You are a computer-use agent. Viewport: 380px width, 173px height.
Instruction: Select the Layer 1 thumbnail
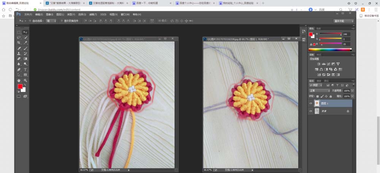(317, 103)
